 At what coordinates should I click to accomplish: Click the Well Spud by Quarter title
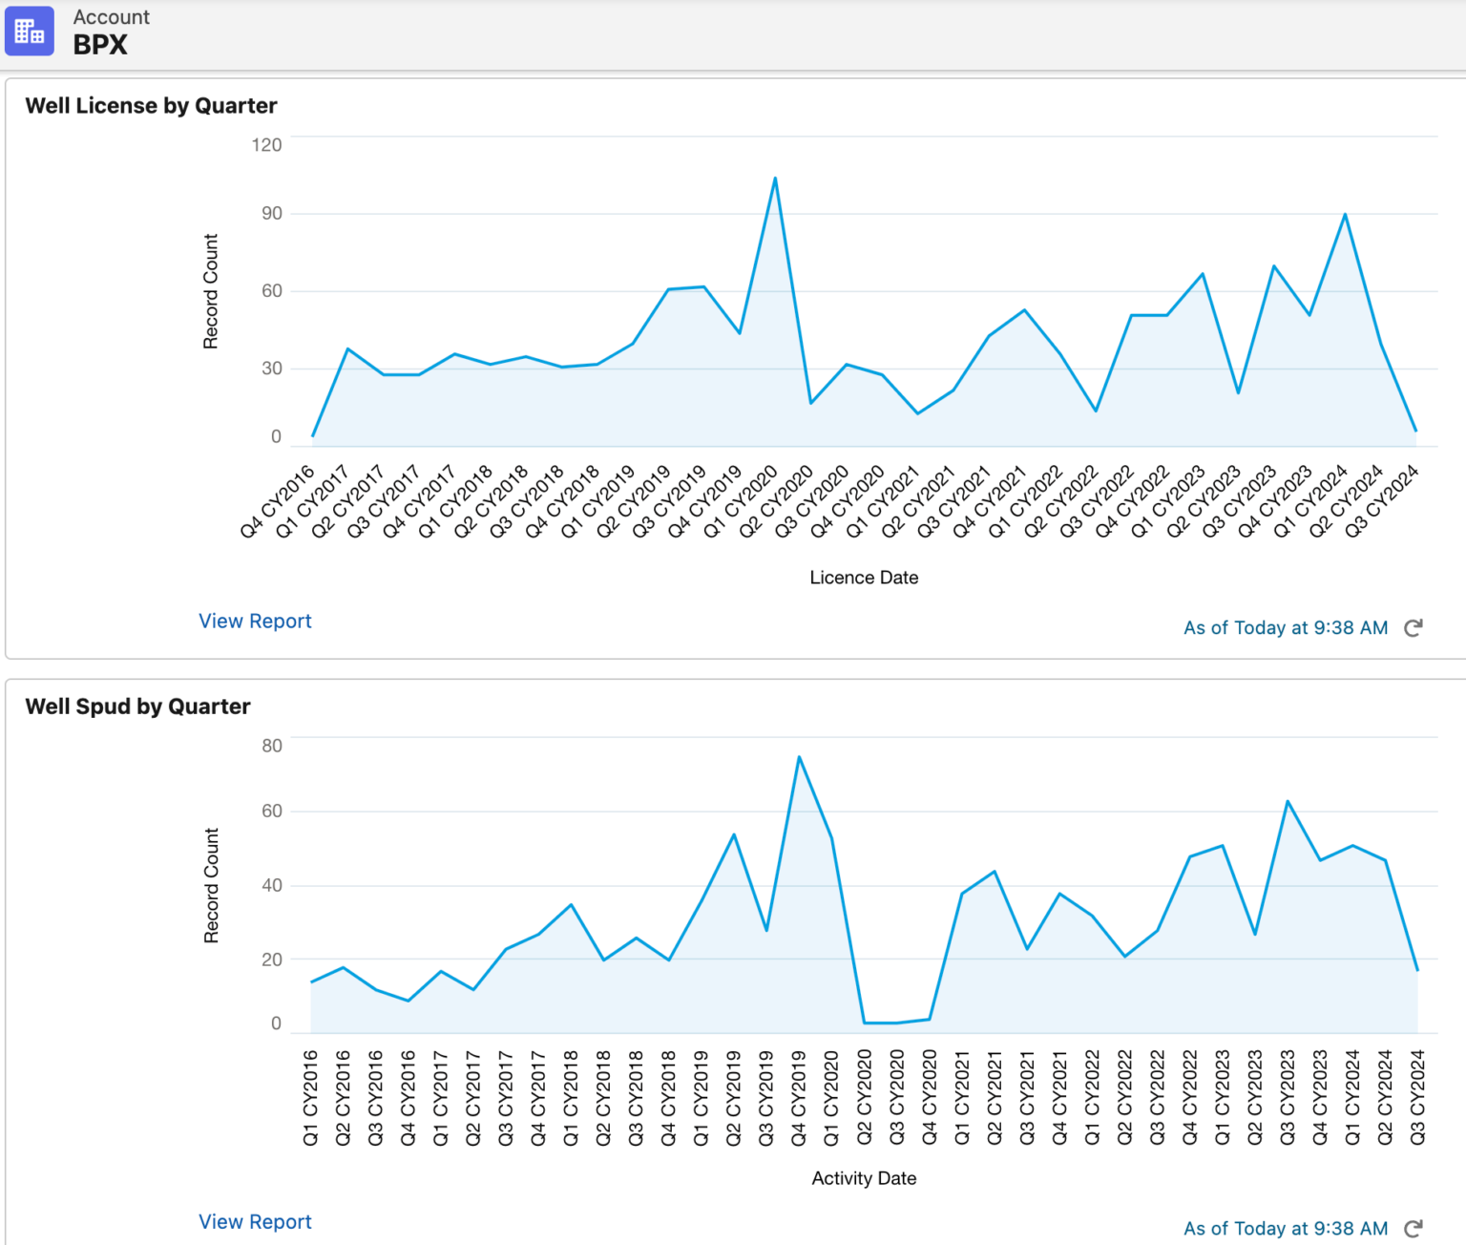137,707
